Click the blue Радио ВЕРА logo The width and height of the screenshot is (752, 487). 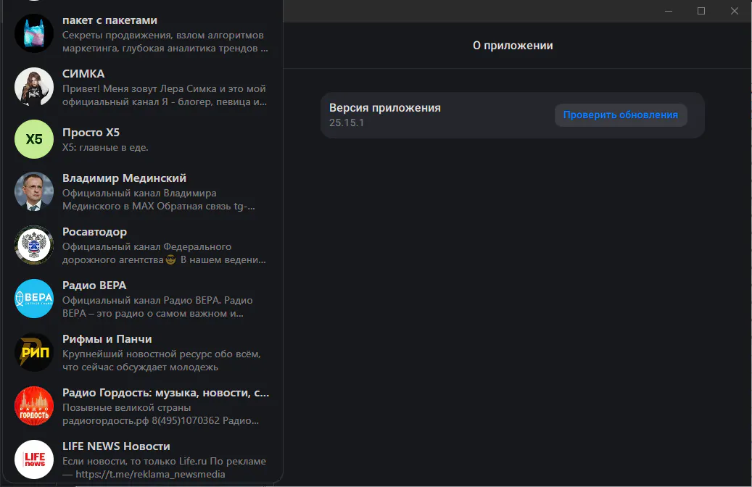(34, 299)
